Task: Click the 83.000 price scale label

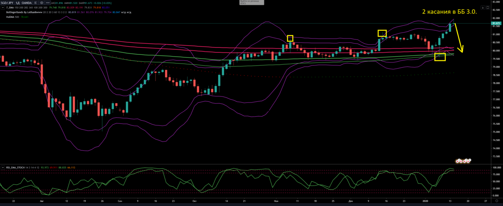Action: 496,2
